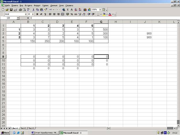
Task: Switch to Отчет Уразбахтина taskbar window
Action: pyautogui.click(x=45, y=133)
